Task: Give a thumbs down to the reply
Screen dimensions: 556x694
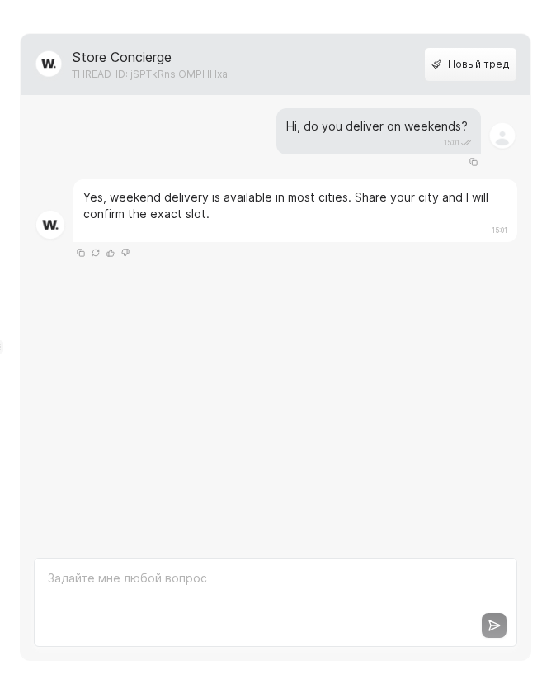Action: coord(125,253)
